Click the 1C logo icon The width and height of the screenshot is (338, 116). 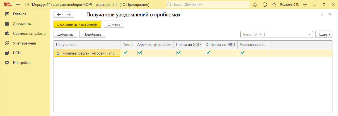tap(7, 5)
